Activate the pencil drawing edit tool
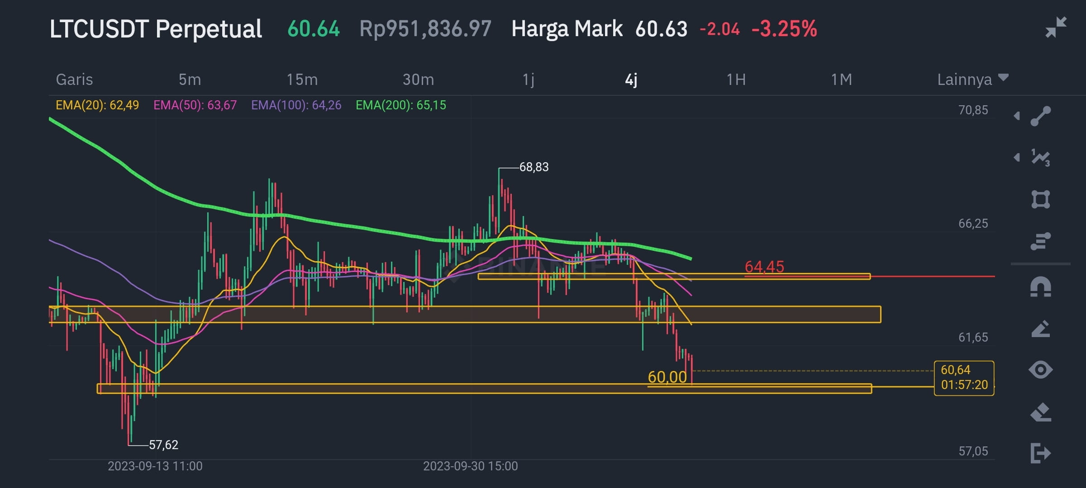 [1040, 328]
